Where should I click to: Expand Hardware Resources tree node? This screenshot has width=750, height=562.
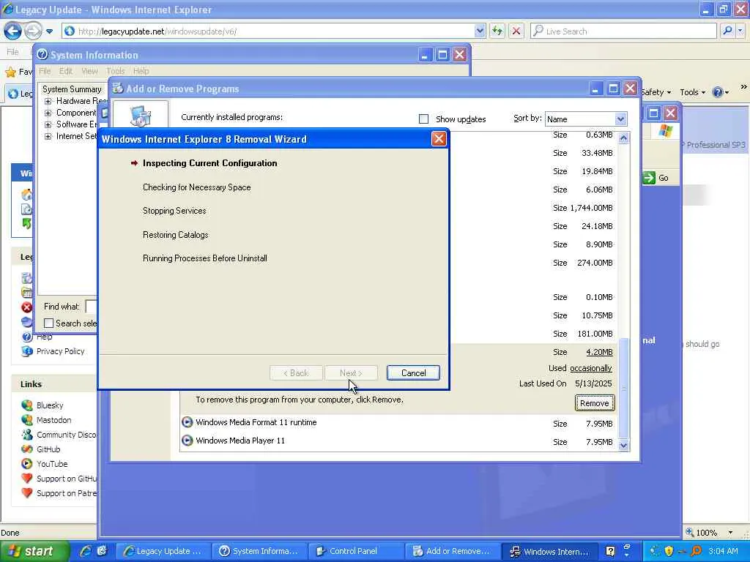pyautogui.click(x=48, y=101)
